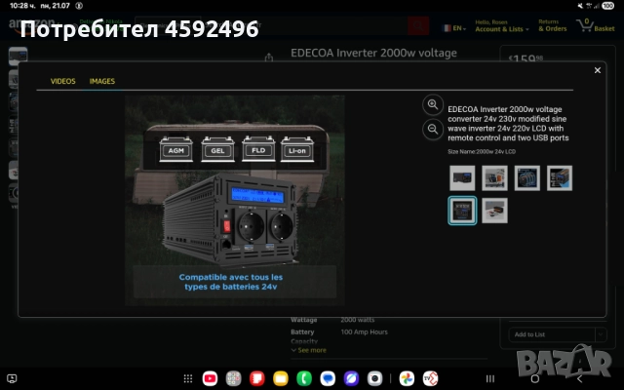Go to Returns & Orders
The image size is (624, 390).
pos(553,25)
